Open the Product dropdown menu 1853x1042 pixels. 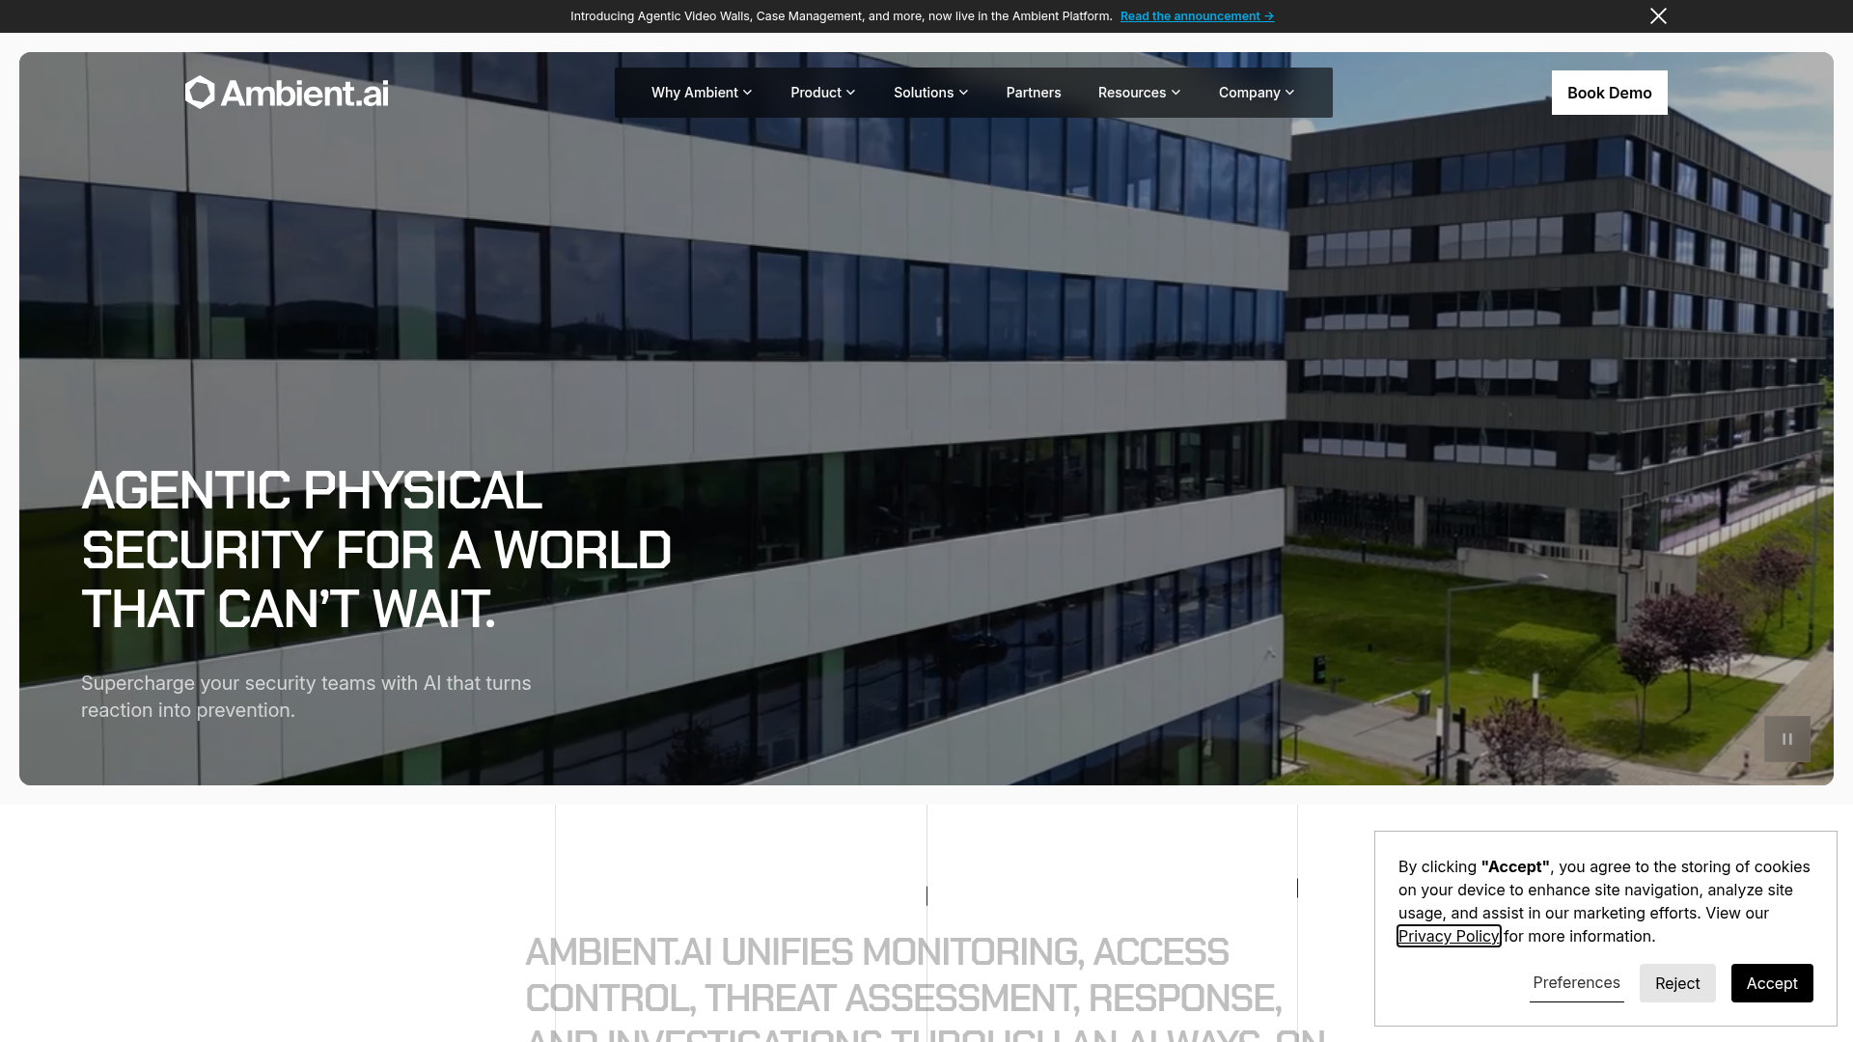[x=822, y=93]
